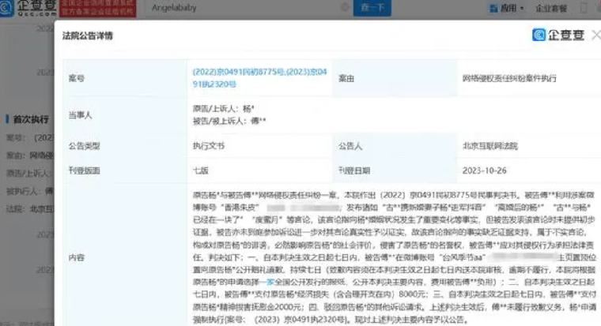Click the 法院: 北京互 line in the background page
The width and height of the screenshot is (601, 326).
pyautogui.click(x=30, y=209)
